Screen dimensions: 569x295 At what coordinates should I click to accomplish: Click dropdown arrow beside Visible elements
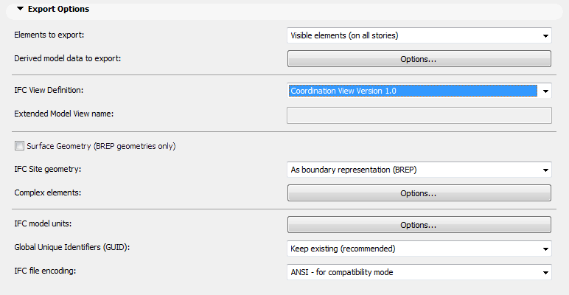545,35
